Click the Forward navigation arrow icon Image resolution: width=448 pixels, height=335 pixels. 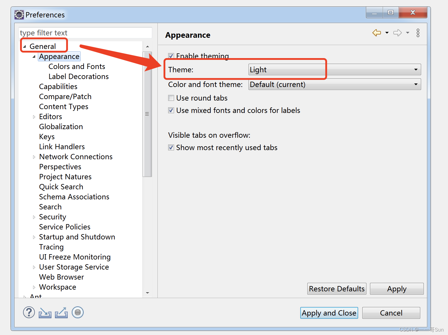coord(397,33)
